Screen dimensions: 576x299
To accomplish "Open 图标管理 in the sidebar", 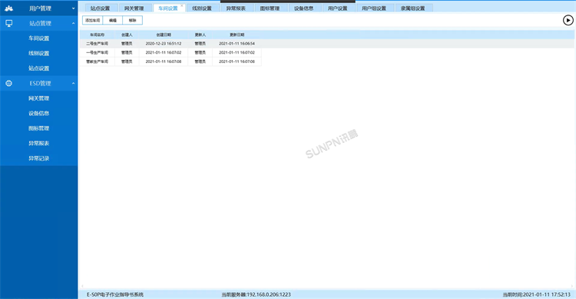I will (39, 128).
